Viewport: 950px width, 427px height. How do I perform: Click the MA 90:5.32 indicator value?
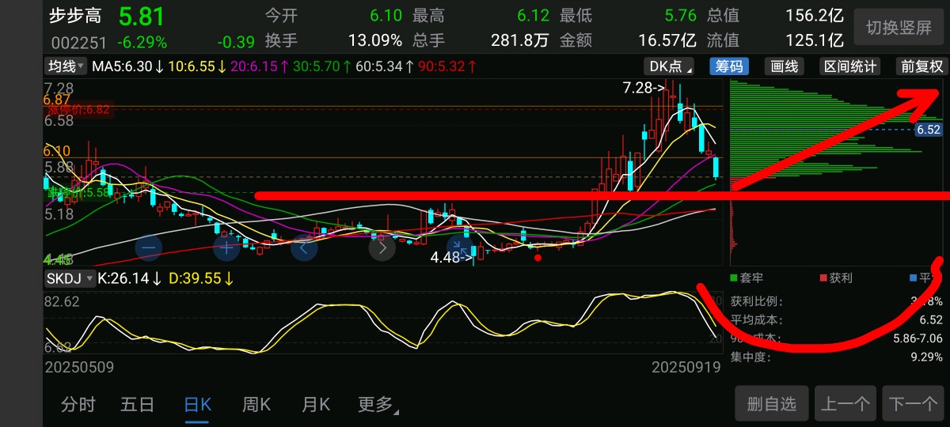pos(446,66)
